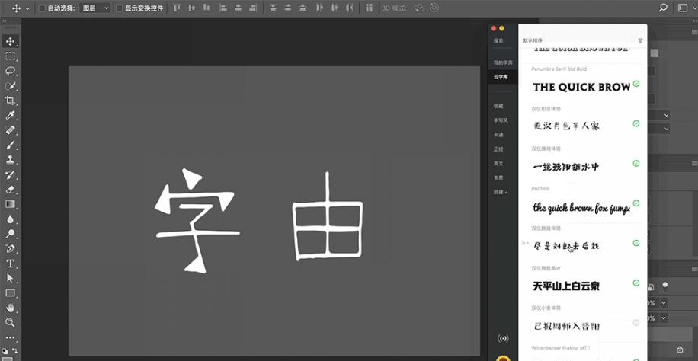Viewport: 698px width, 361px height.
Task: Apply THE QUICK BROW font preview
Action: point(581,87)
